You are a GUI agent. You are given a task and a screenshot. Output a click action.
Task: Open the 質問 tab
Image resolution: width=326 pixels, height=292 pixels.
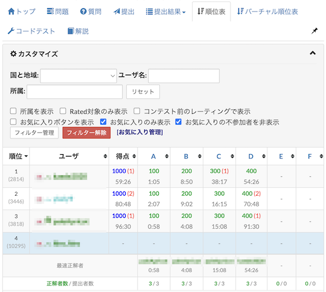pyautogui.click(x=91, y=11)
